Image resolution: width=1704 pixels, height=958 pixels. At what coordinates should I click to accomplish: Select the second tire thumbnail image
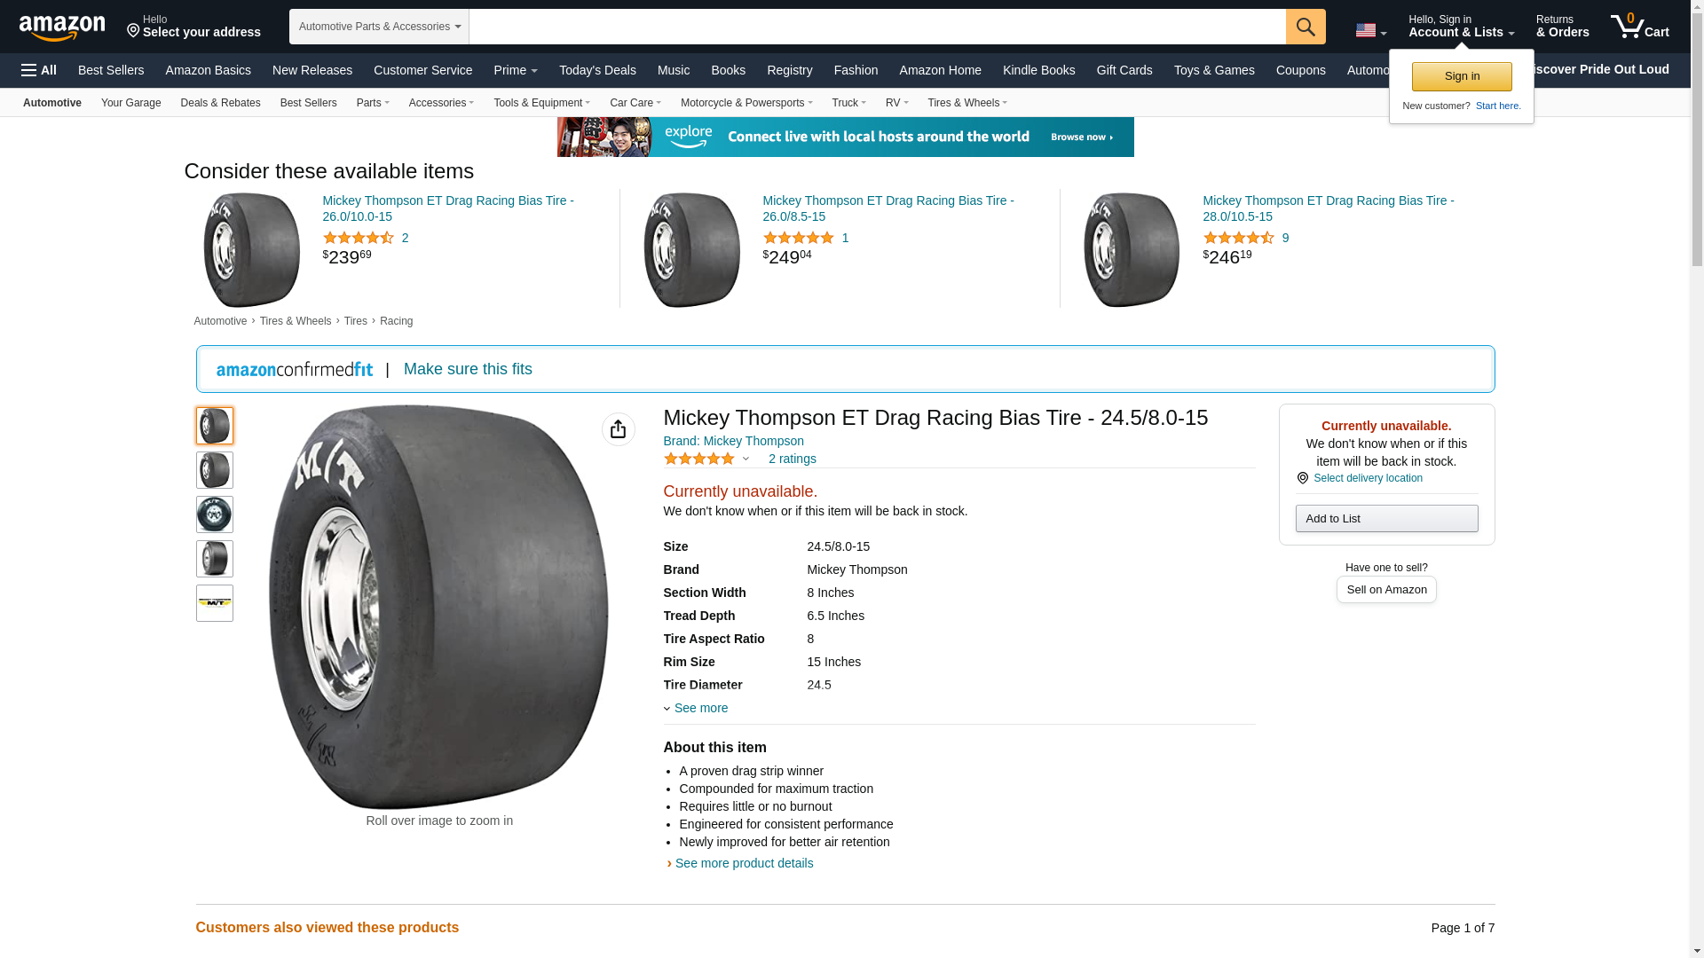tap(214, 470)
